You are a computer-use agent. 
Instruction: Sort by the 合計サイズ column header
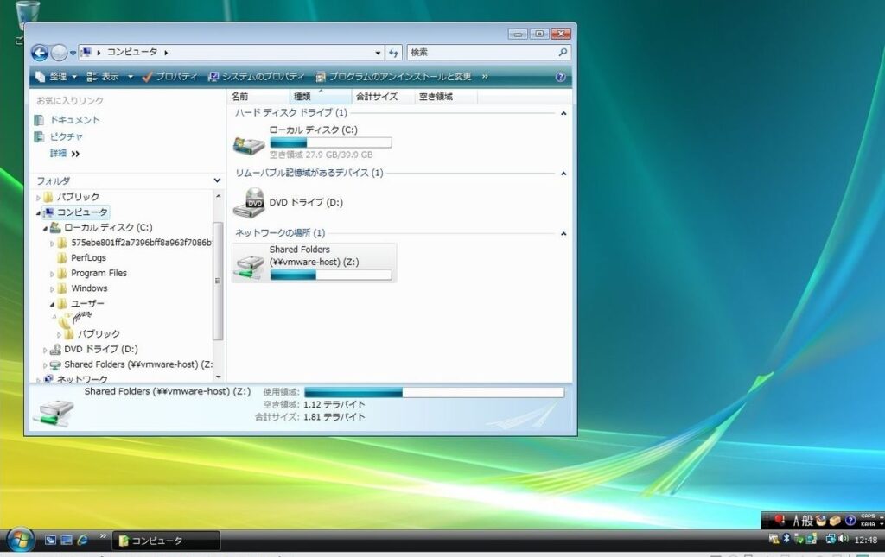pyautogui.click(x=383, y=97)
